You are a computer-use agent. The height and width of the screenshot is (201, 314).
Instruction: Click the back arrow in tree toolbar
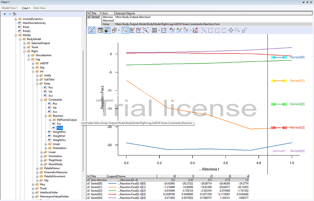(5, 14)
